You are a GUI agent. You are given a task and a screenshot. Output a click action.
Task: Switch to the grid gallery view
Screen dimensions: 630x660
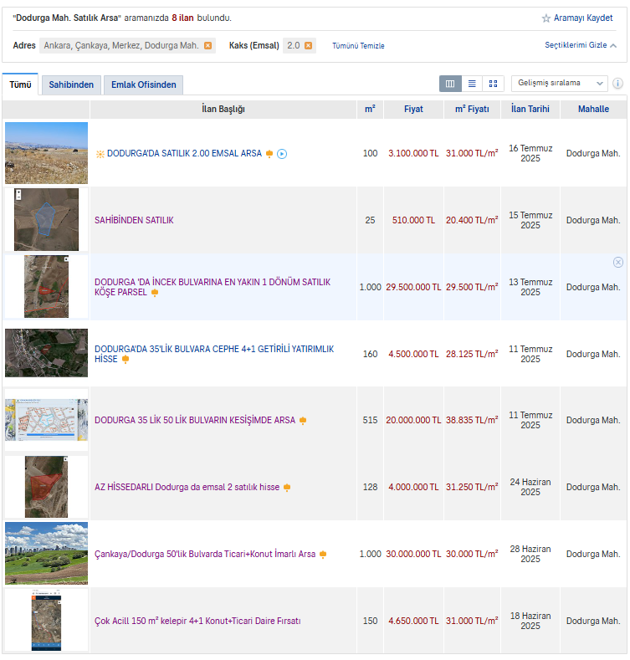click(494, 84)
